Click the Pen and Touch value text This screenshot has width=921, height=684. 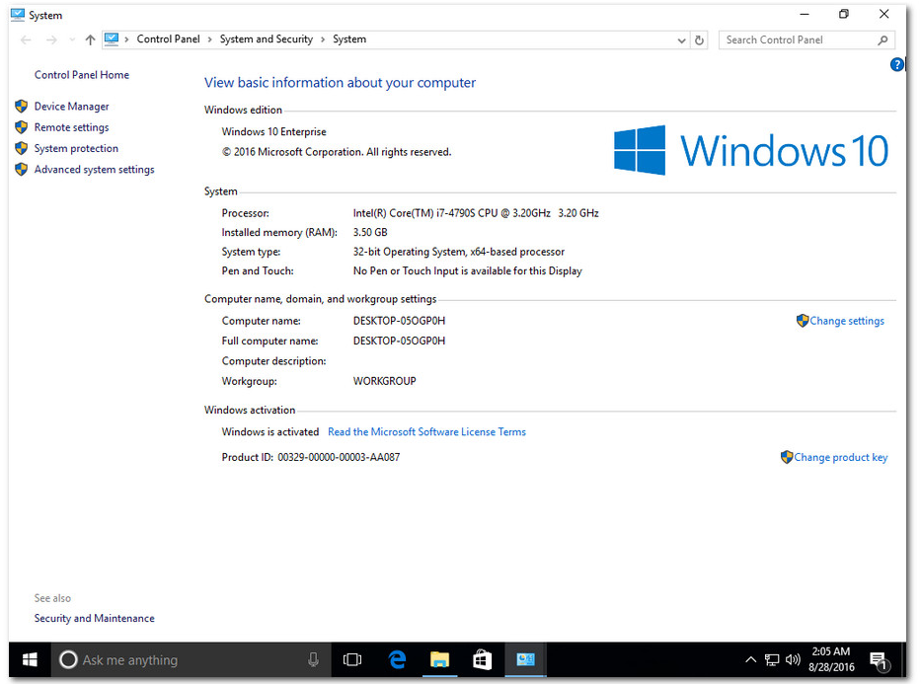coord(468,271)
